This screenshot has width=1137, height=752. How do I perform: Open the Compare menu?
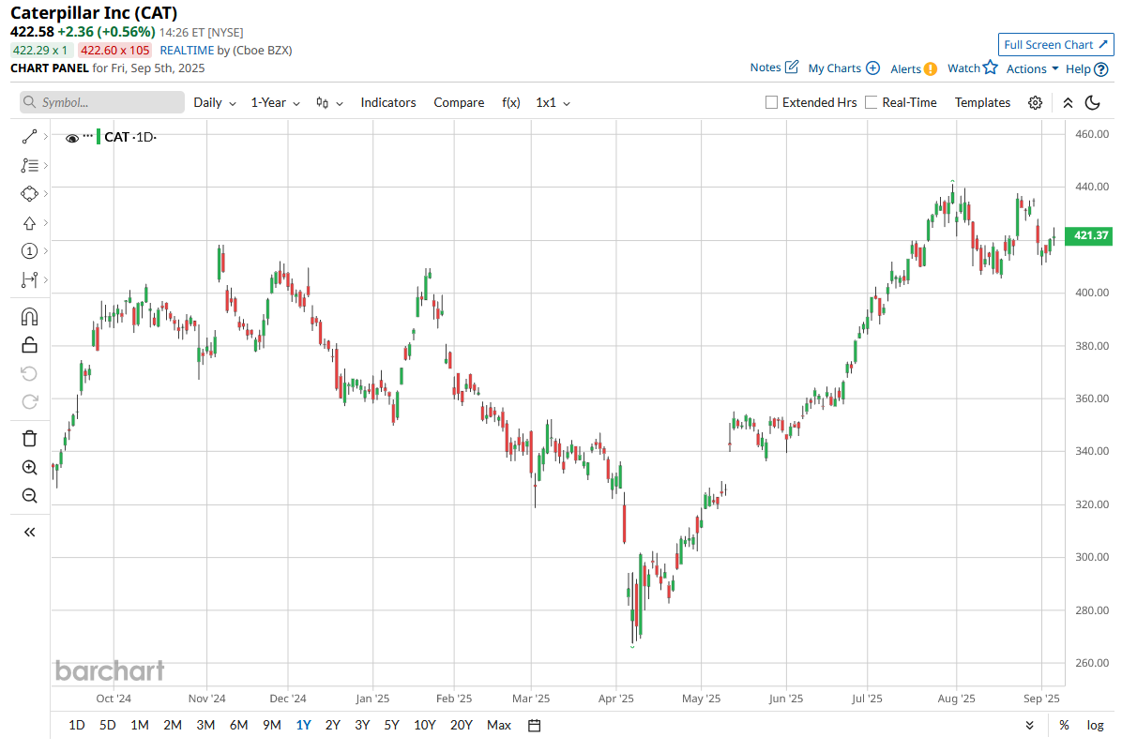[x=459, y=103]
